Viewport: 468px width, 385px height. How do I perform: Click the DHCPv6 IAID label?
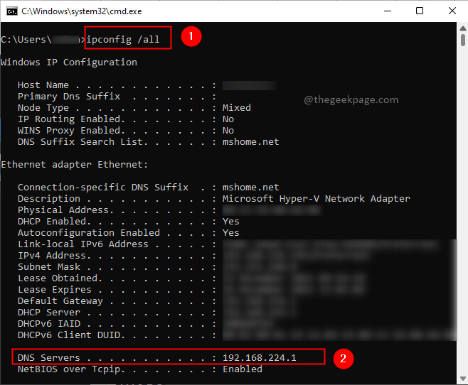[49, 324]
